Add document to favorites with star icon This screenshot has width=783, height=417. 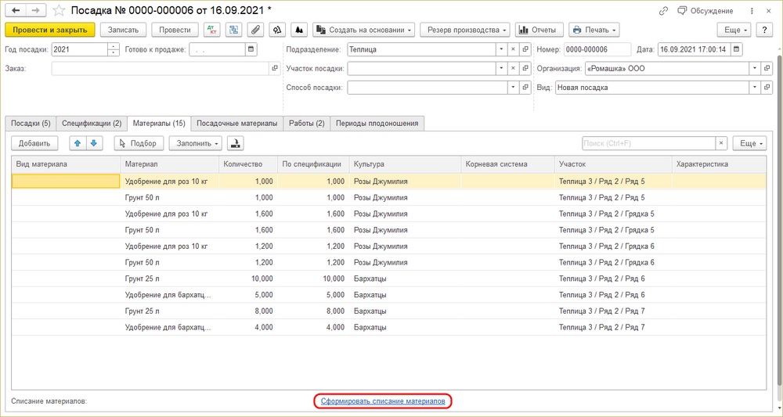(x=59, y=11)
